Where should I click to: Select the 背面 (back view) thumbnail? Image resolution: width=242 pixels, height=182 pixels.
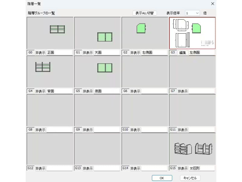(x=49, y=72)
